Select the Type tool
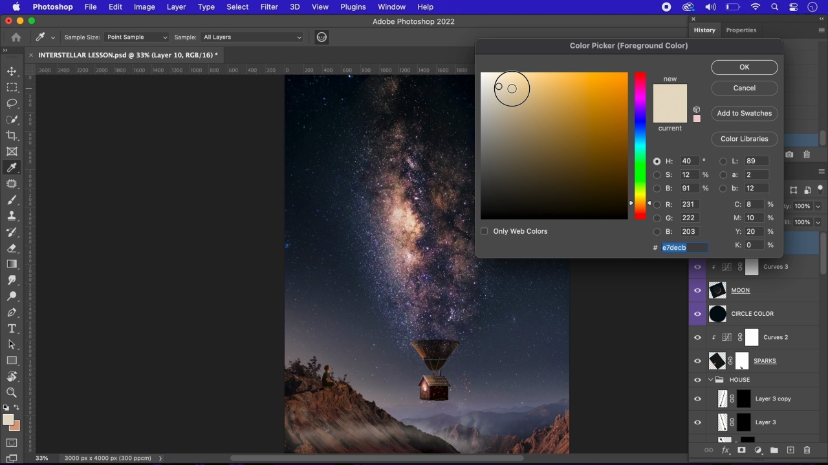This screenshot has width=828, height=465. click(x=12, y=329)
